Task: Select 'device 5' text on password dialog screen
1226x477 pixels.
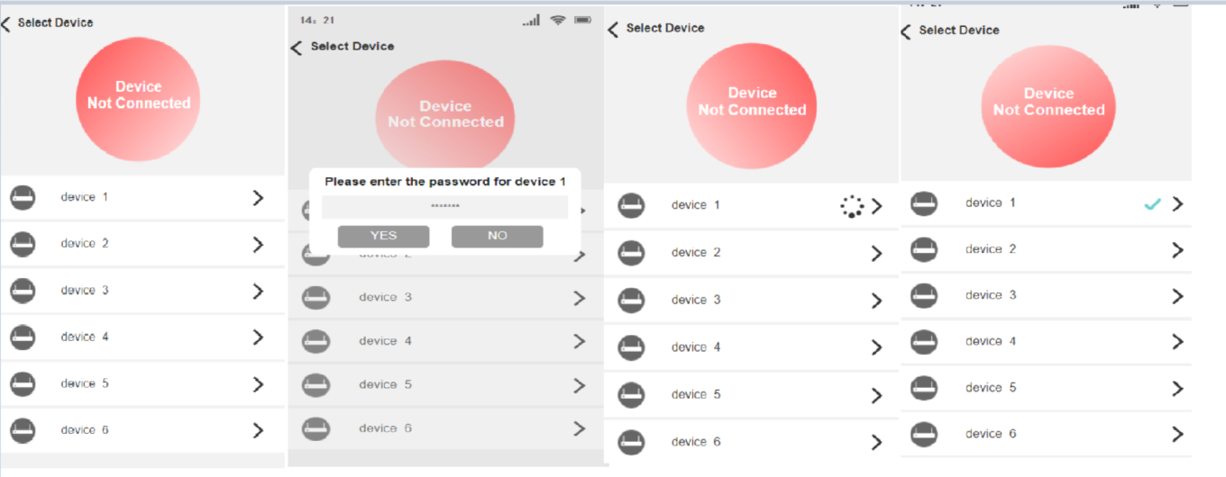Action: coord(386,385)
